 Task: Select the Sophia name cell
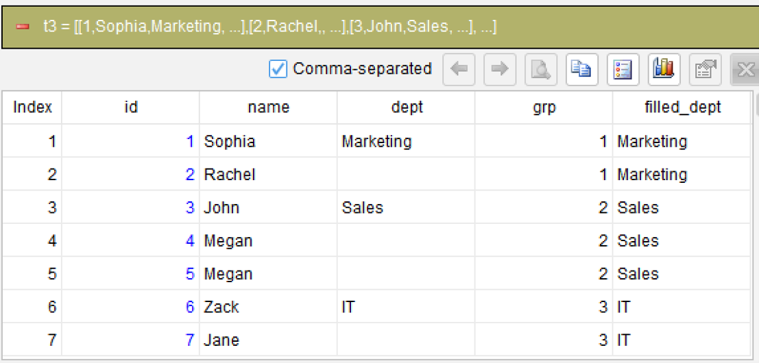(x=268, y=141)
